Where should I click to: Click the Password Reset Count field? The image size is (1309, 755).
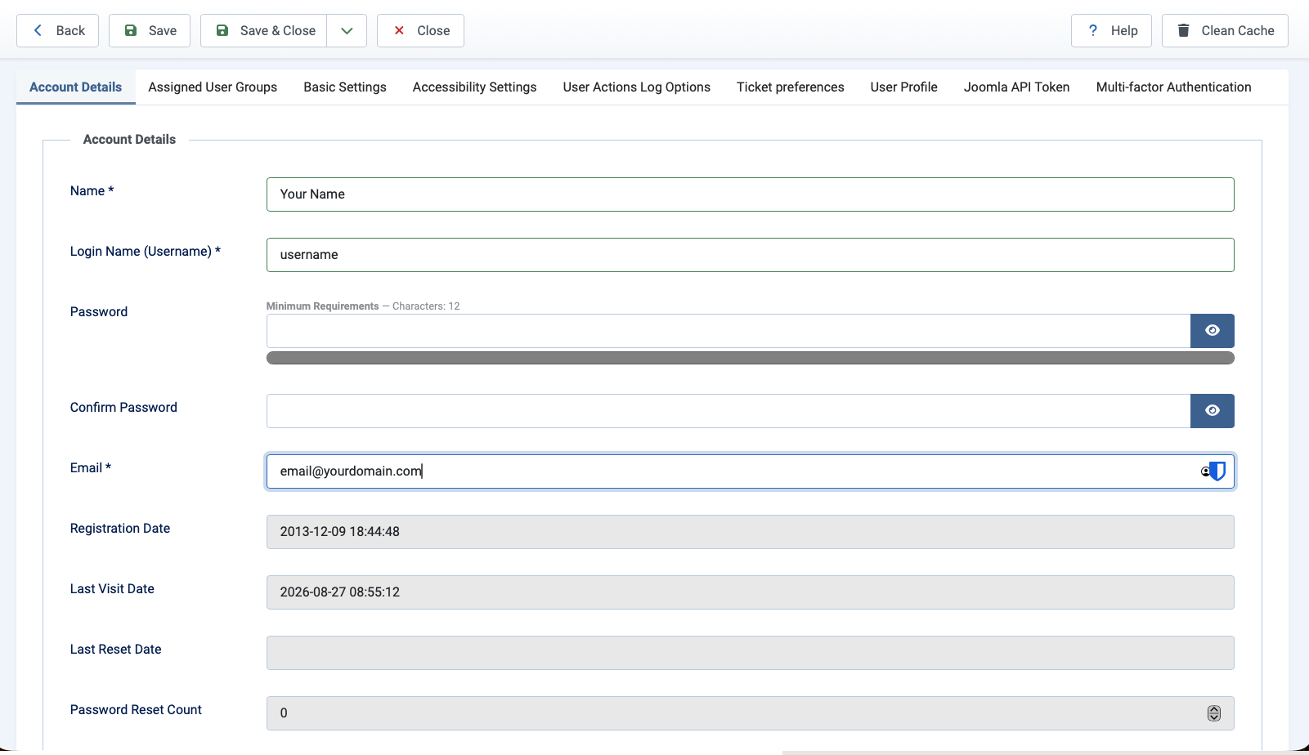750,713
